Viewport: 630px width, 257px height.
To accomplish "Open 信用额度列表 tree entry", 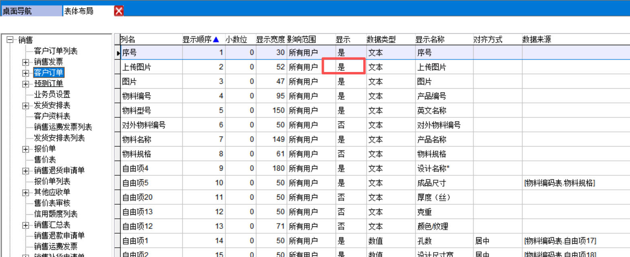I will (x=56, y=214).
